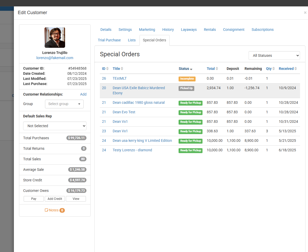Click the Pay button
This screenshot has height=252, width=308.
coord(34,199)
